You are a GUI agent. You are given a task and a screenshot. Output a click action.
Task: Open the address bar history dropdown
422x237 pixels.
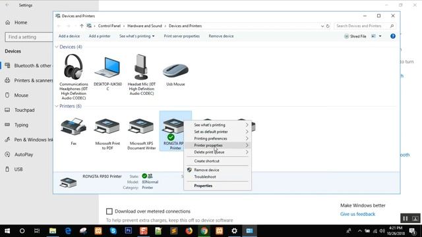tap(322, 26)
